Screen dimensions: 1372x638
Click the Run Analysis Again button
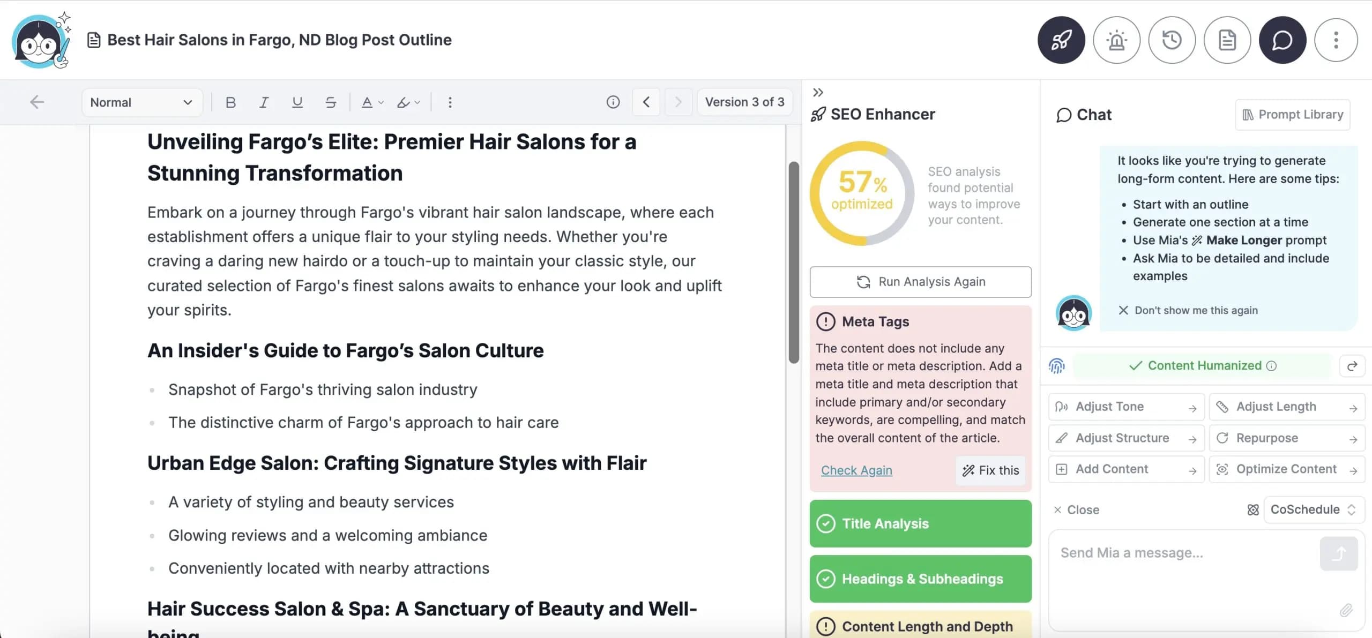tap(920, 281)
